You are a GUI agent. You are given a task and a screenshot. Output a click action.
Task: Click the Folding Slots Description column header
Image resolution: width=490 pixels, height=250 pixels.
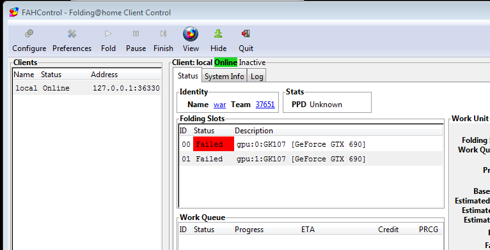[x=338, y=131]
